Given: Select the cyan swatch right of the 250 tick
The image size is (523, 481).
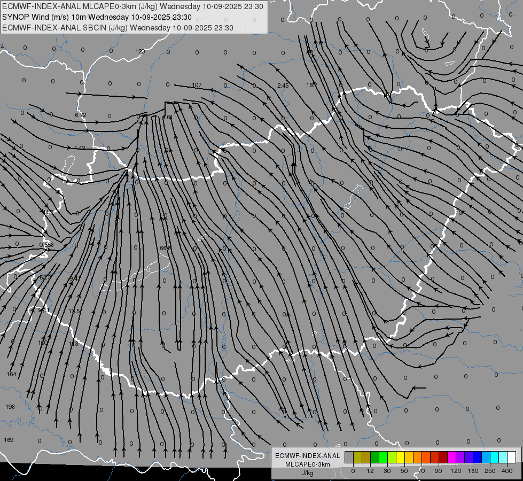Looking at the screenshot, I should pyautogui.click(x=495, y=457).
